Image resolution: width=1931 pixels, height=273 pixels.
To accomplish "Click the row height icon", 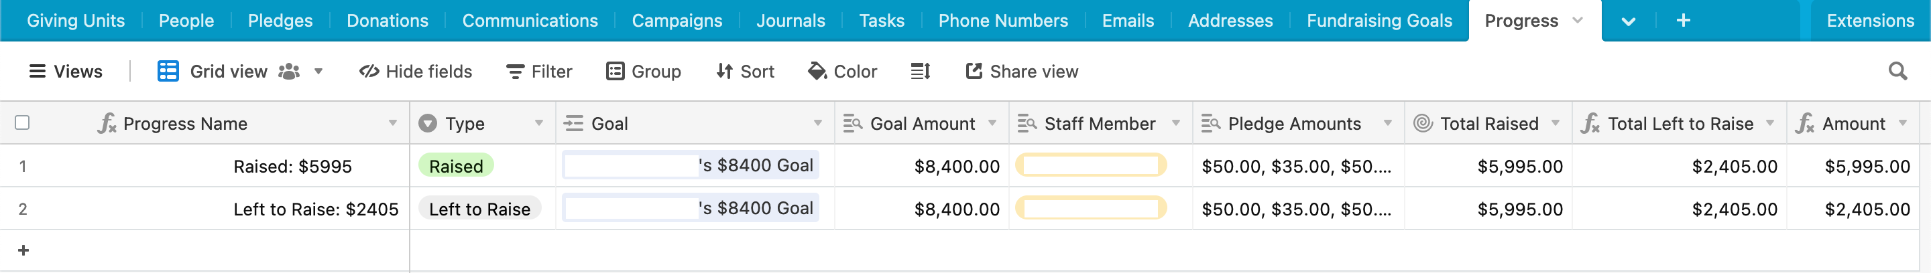I will [920, 71].
